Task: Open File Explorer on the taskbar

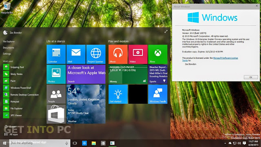Action: (x=94, y=143)
